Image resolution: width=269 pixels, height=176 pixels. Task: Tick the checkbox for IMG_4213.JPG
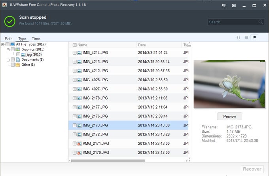tap(74, 62)
